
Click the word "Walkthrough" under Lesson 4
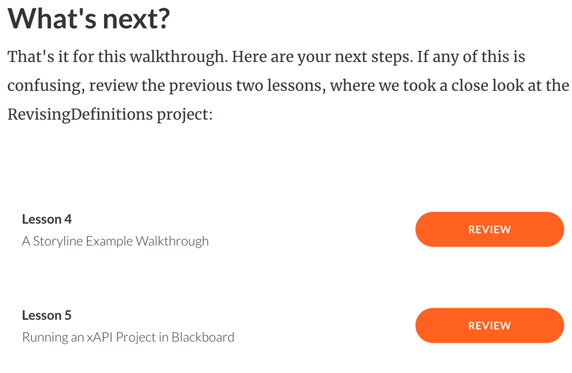point(172,241)
